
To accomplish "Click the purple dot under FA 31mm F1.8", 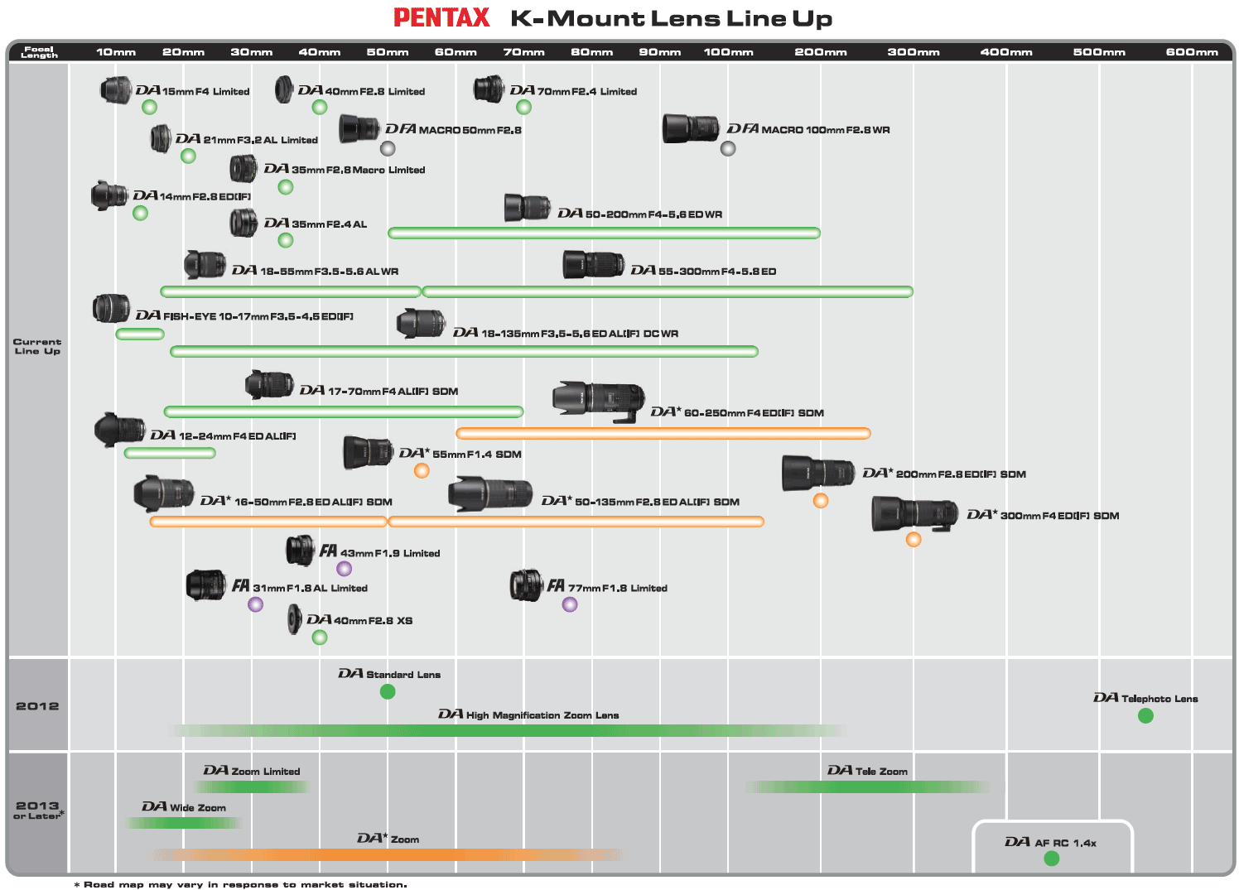I will [256, 604].
